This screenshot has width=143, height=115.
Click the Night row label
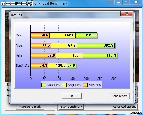(19, 46)
